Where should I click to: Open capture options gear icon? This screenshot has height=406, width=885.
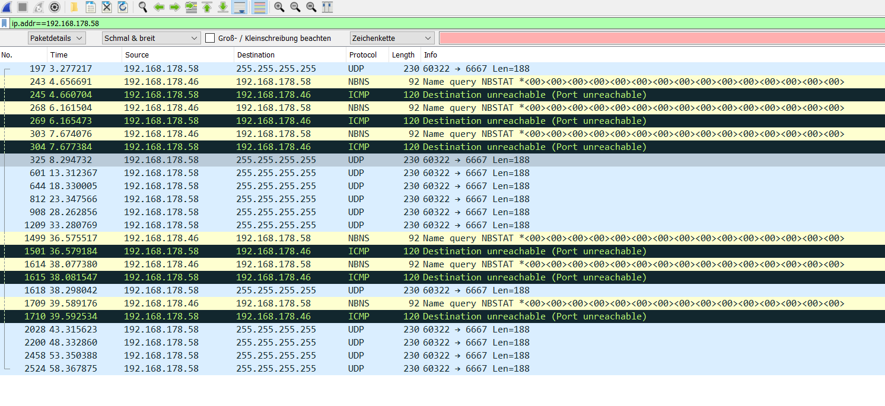[55, 7]
